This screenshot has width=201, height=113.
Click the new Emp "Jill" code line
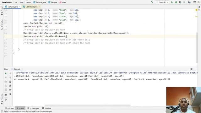coord(57,20)
